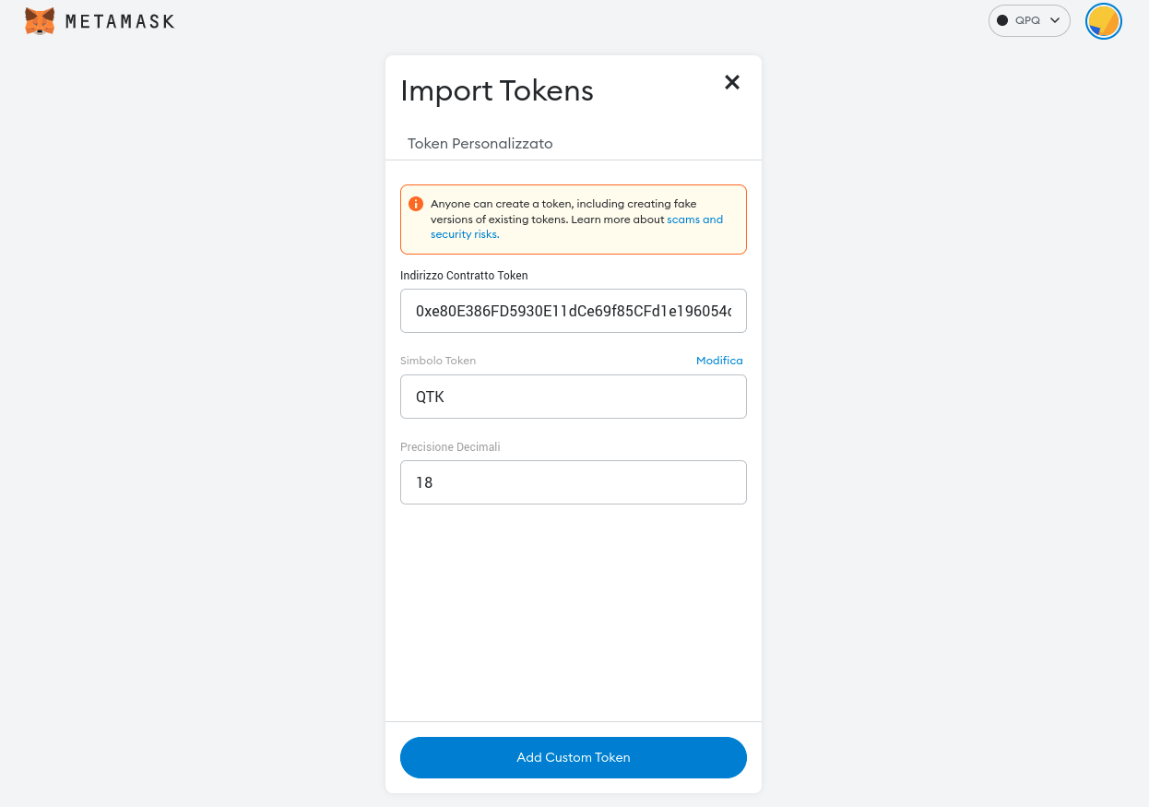Click the MetaMask fox logo
The image size is (1149, 807).
pos(40,21)
